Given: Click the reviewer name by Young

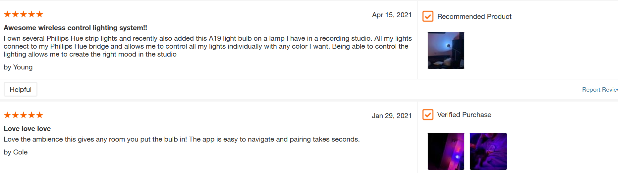Looking at the screenshot, I should coord(18,67).
